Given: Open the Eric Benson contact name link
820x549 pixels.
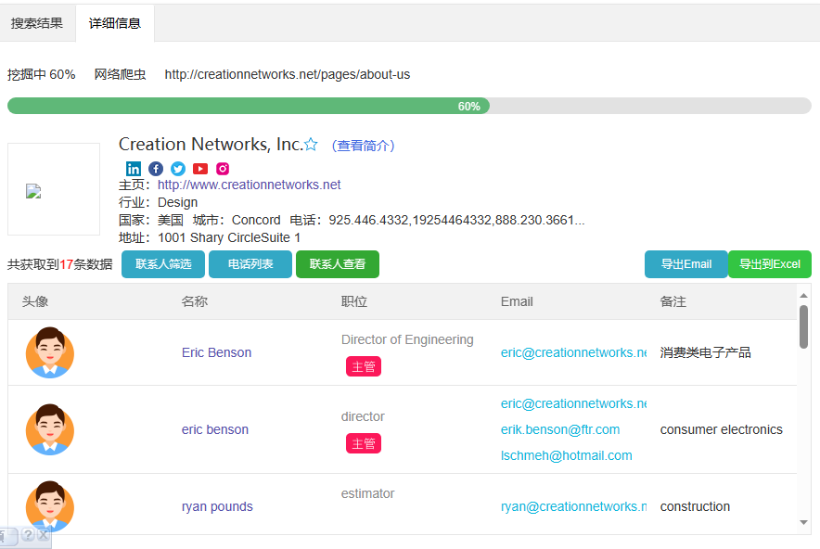Looking at the screenshot, I should (x=216, y=352).
